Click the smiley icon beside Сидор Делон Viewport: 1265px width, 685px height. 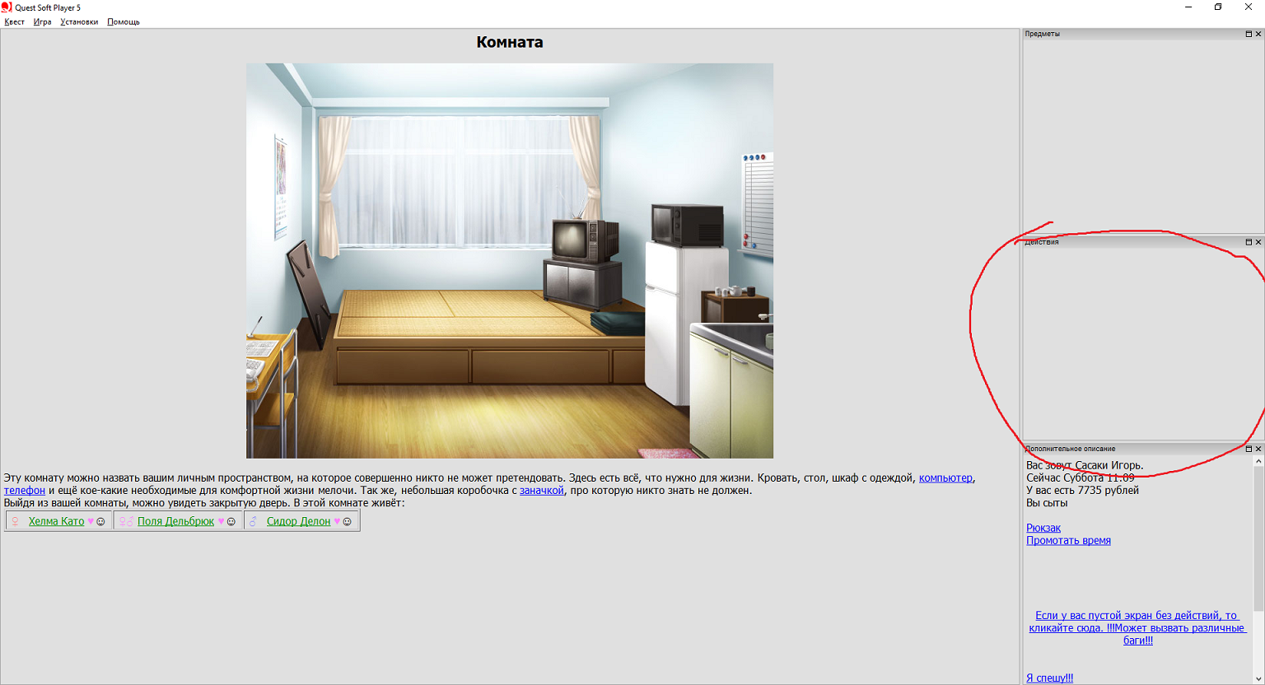(x=348, y=521)
